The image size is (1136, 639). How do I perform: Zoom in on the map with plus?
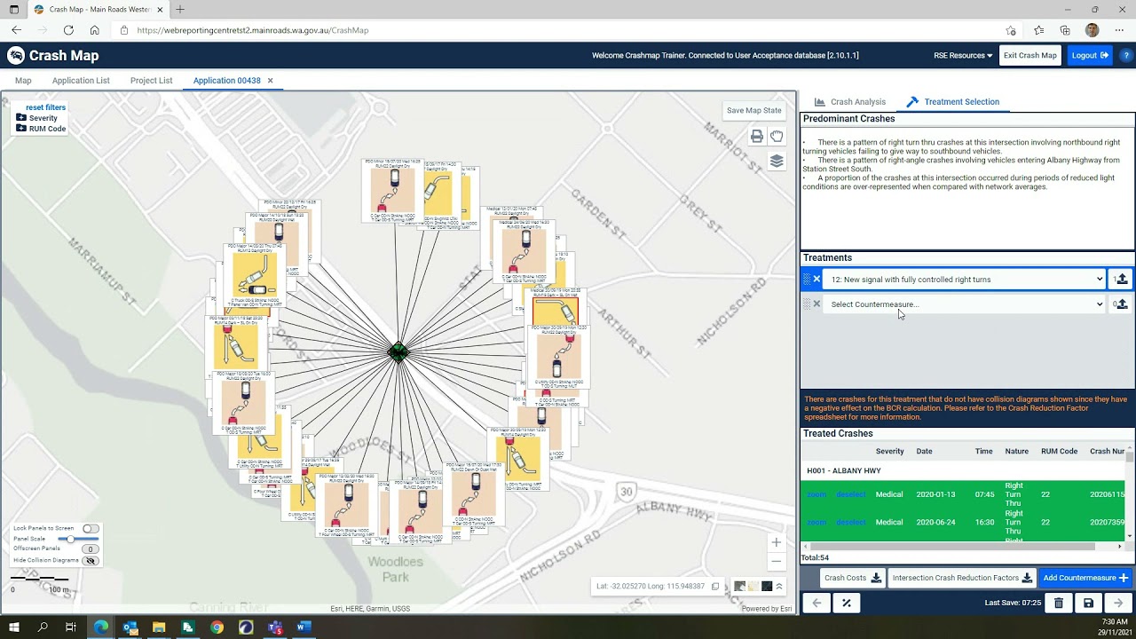(x=777, y=542)
